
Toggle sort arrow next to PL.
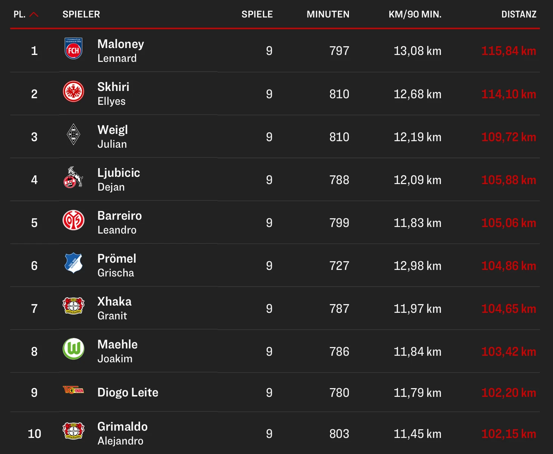coord(34,15)
